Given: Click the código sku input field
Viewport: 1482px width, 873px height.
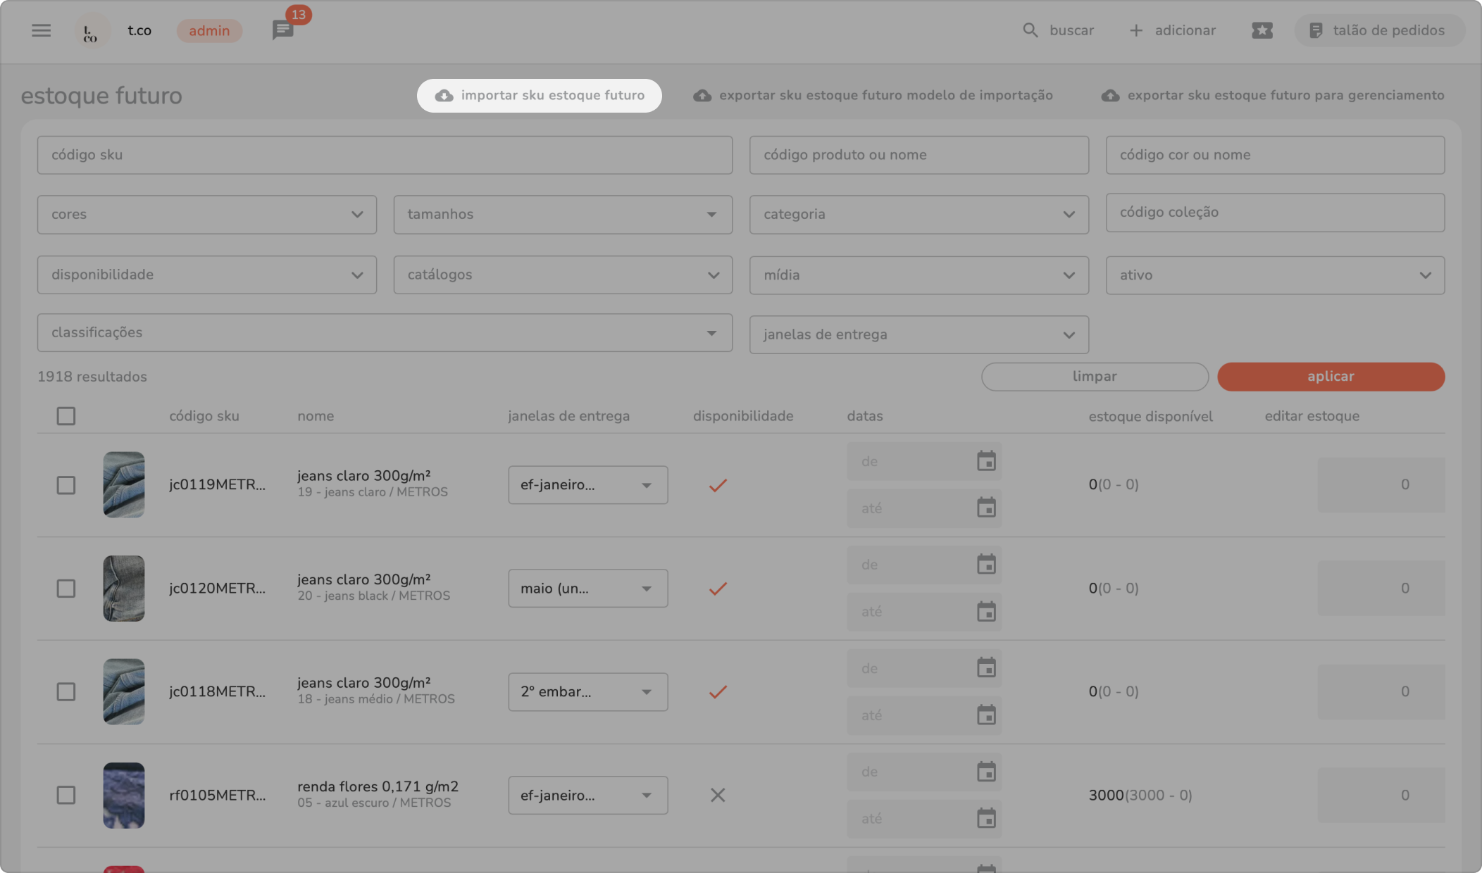Looking at the screenshot, I should pos(385,155).
